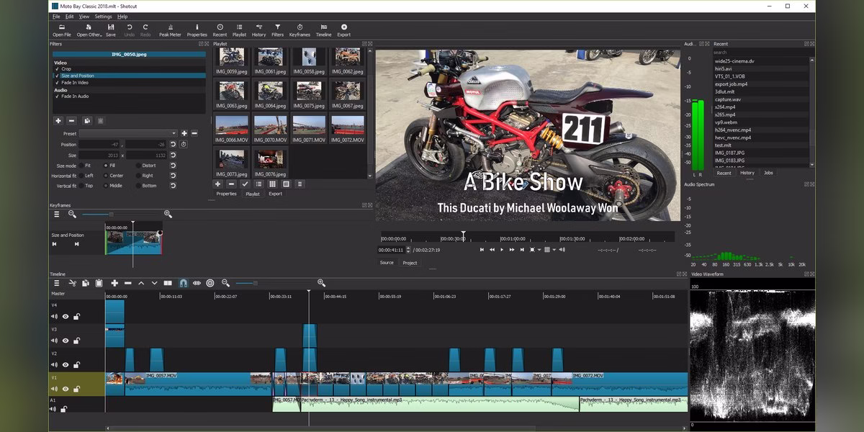The height and width of the screenshot is (432, 864).
Task: Click the Export toolbar icon
Action: tap(344, 30)
